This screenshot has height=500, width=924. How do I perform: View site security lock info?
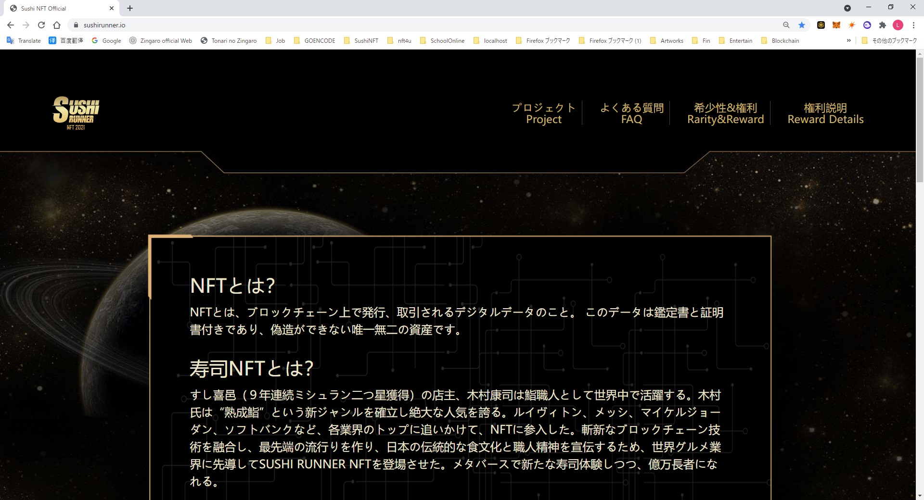[76, 25]
